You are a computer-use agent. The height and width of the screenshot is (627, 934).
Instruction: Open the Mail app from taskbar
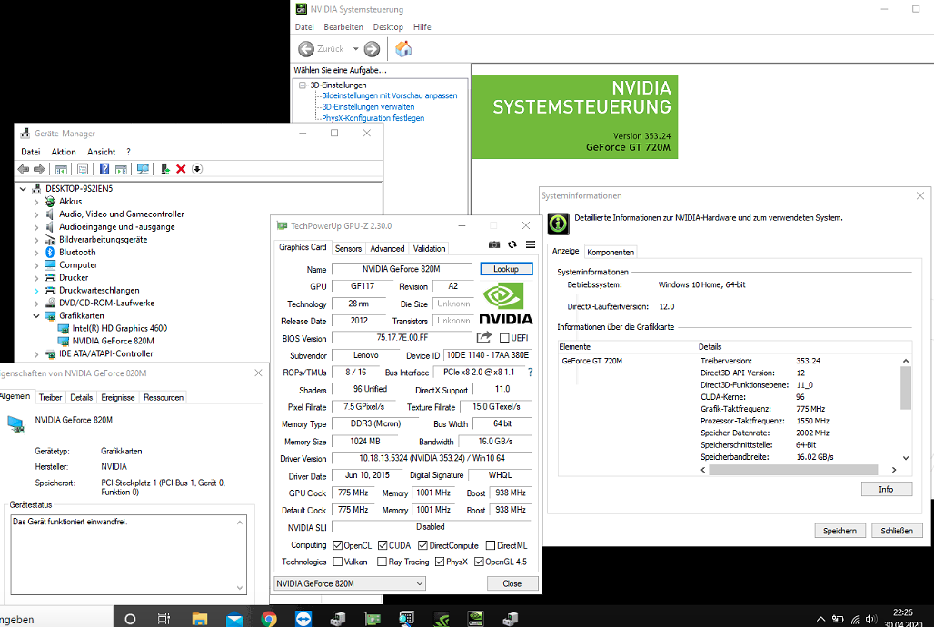tap(234, 619)
